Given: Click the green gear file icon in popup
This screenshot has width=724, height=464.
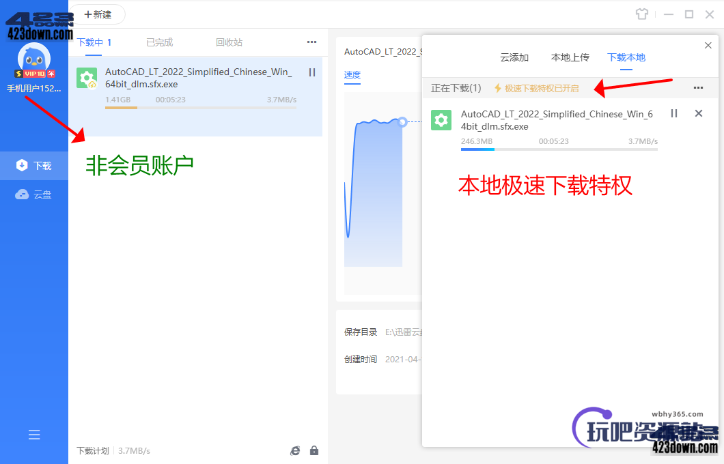Looking at the screenshot, I should [x=441, y=120].
